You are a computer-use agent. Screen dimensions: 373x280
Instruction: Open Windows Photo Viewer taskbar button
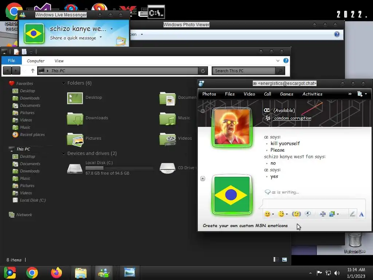130,273
